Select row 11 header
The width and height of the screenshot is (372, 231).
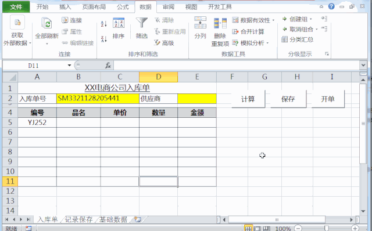[x=10, y=181]
